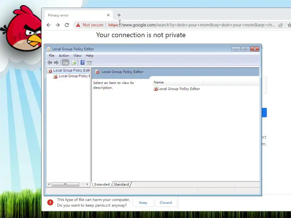
Task: Click the URL in the address bar
Action: click(192, 25)
